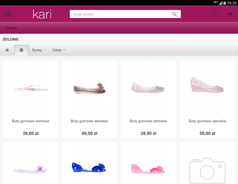Image resolution: width=238 pixels, height=184 pixels.
Task: Open the hamburger menu icon
Action: 8,14
